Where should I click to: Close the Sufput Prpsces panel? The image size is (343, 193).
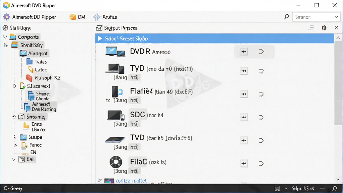(x=336, y=28)
